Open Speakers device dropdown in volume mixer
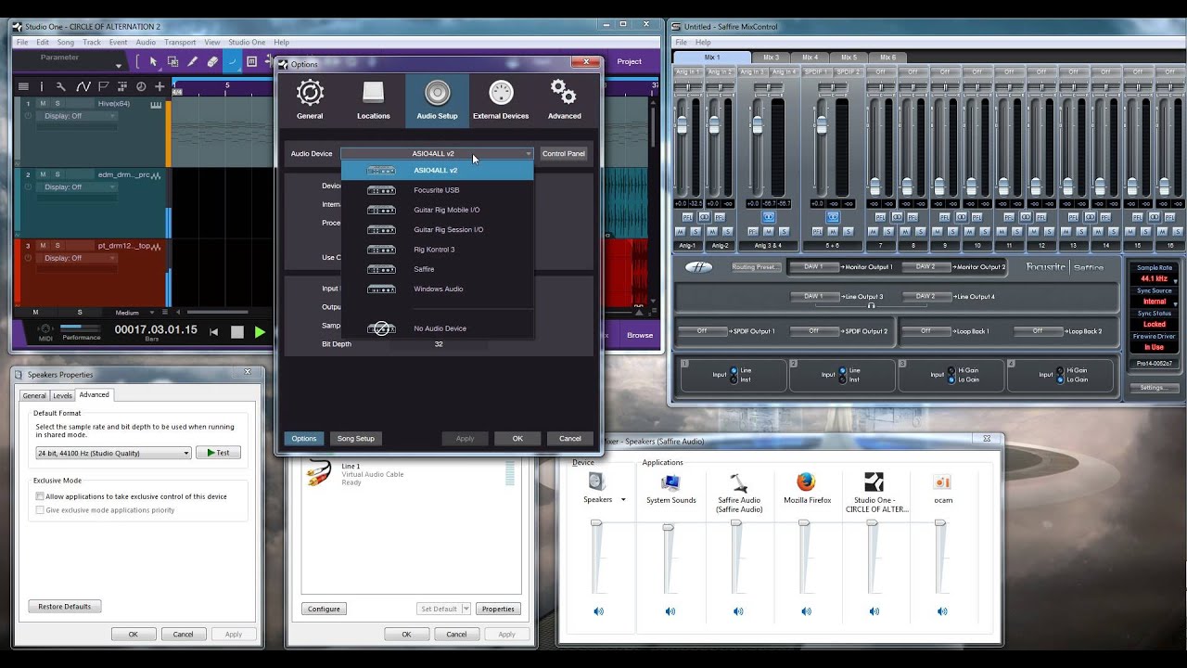 click(x=623, y=500)
